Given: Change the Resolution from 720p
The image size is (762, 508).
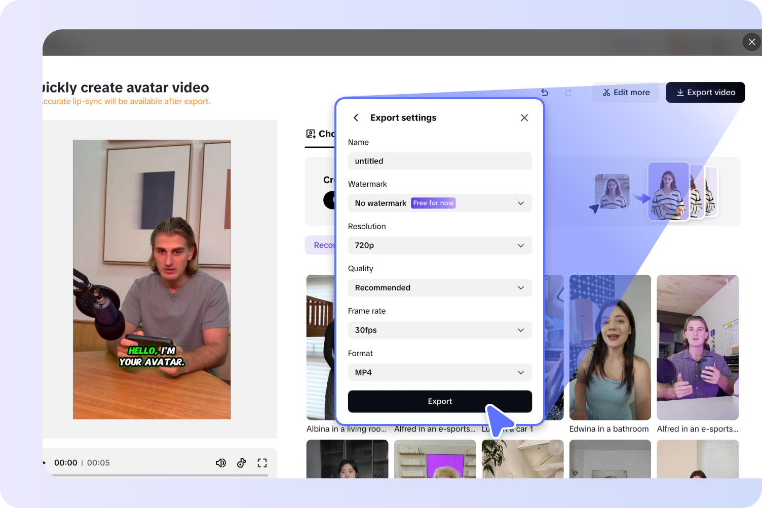Looking at the screenshot, I should (x=439, y=245).
